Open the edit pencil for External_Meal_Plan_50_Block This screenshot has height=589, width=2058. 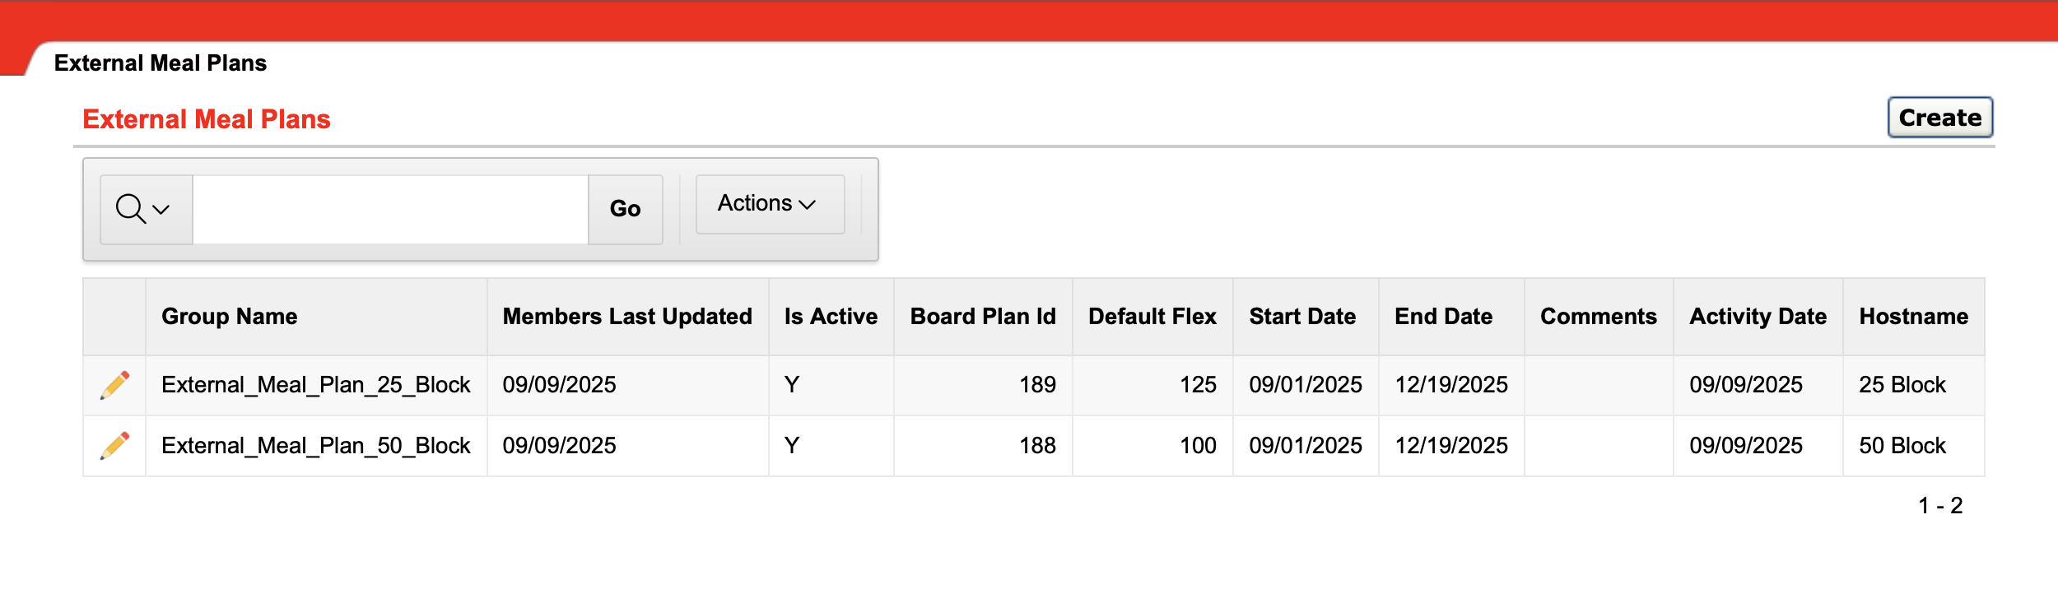115,445
